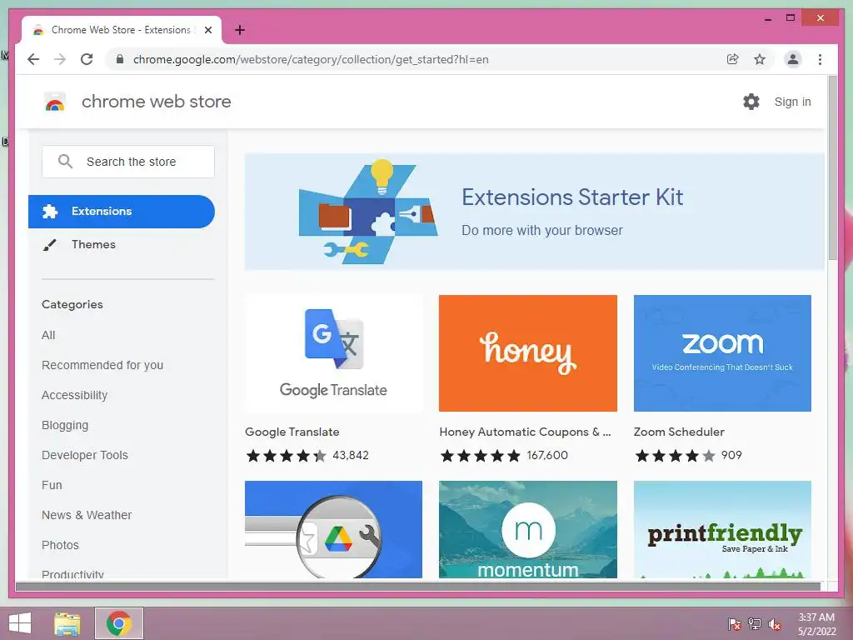Screen dimensions: 853x640
Task: Close the Chrome Web Store tab
Action: point(207,30)
